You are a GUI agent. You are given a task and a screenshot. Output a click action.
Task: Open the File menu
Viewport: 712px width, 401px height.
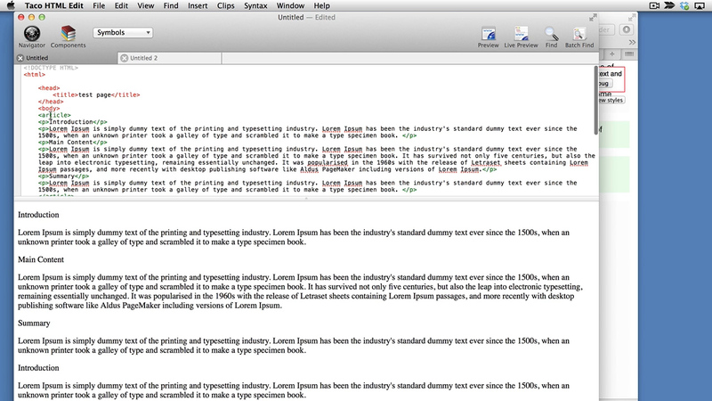tap(99, 6)
